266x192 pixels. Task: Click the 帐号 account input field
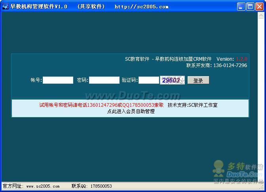pyautogui.click(x=58, y=80)
